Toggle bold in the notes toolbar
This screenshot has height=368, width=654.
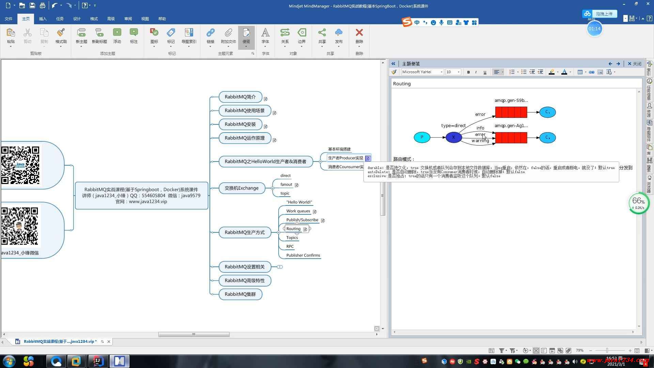[x=468, y=72]
